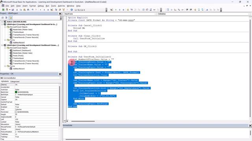The width and height of the screenshot is (252, 141).
Task: Select Pivots (Pivots) in the project tree
Action: [18, 56]
